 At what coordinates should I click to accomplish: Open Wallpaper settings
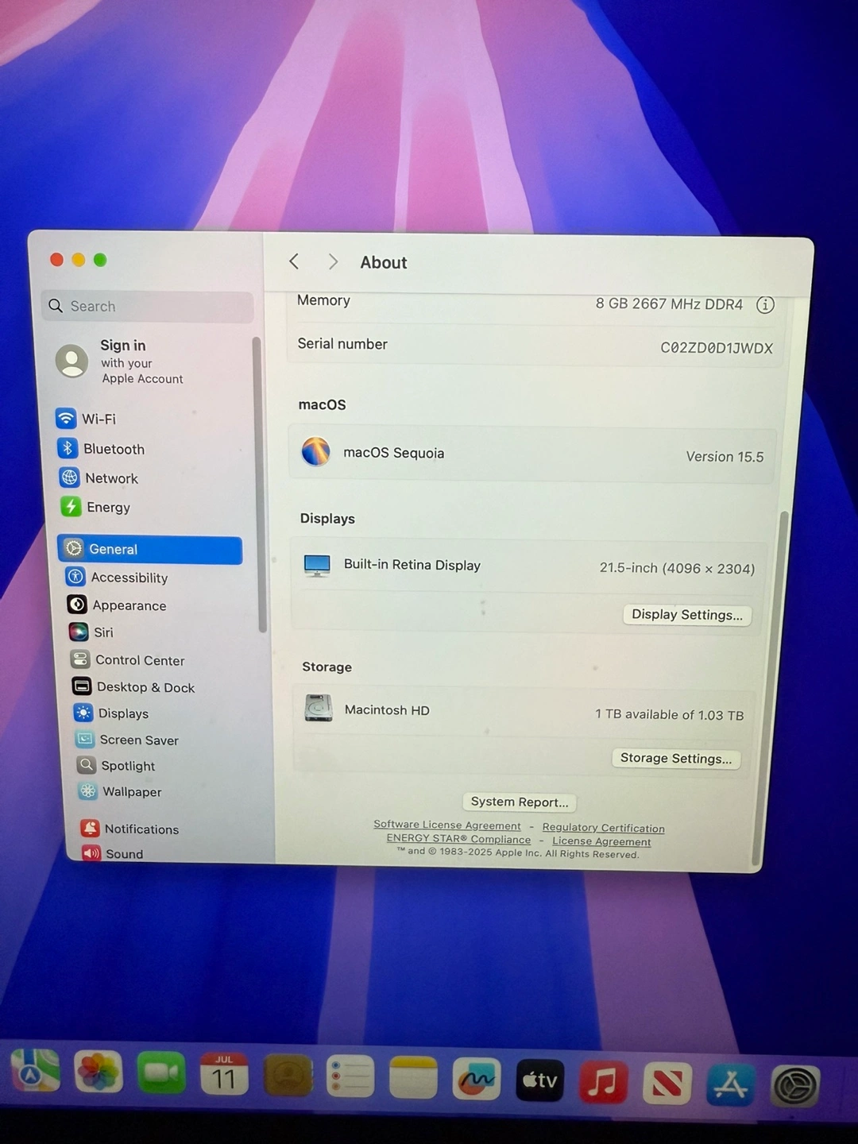(x=120, y=792)
